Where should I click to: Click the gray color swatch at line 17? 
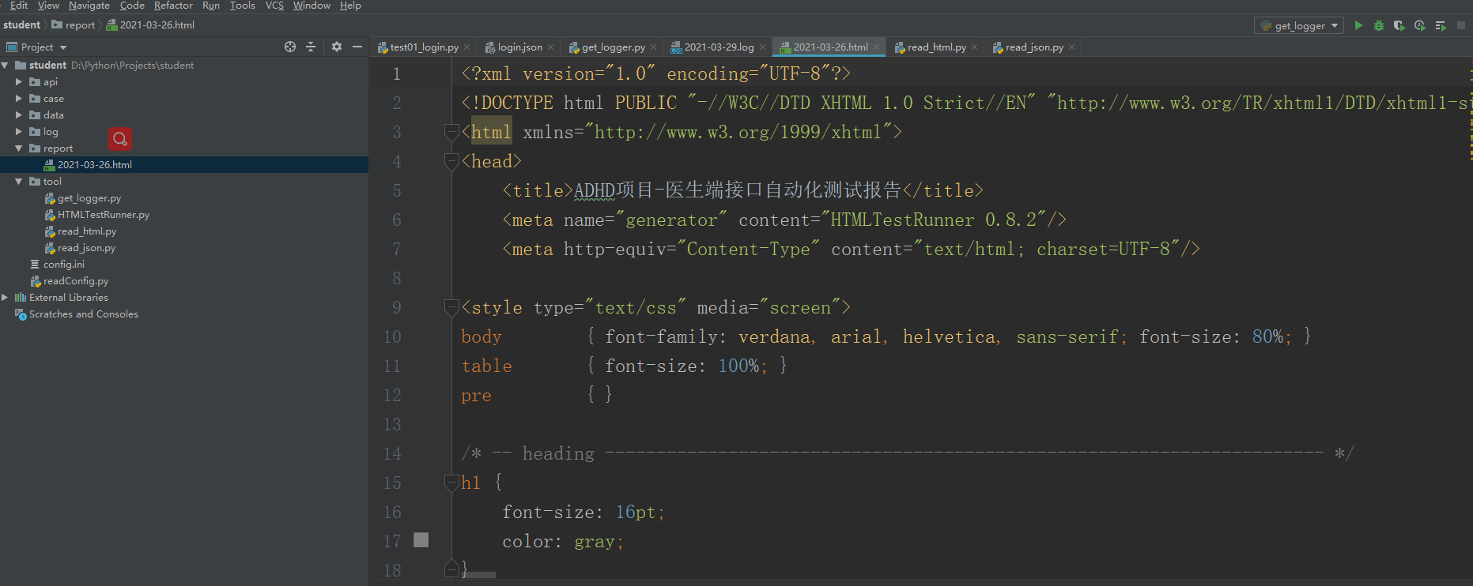421,540
